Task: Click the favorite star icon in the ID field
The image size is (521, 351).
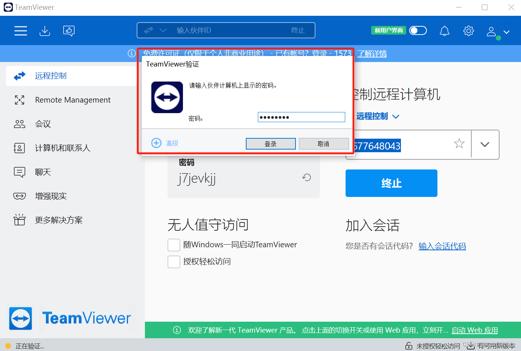Action: [x=459, y=144]
